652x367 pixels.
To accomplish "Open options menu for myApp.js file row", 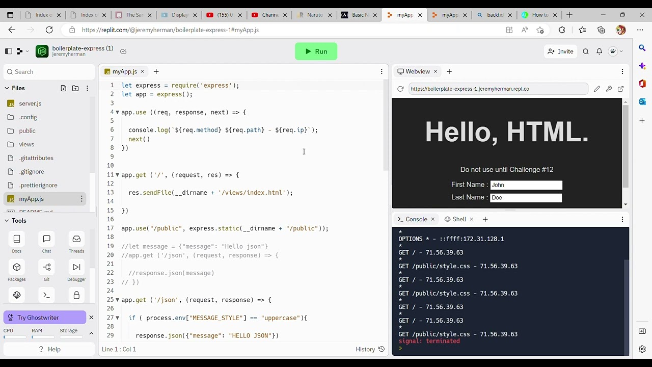I will coord(81,199).
